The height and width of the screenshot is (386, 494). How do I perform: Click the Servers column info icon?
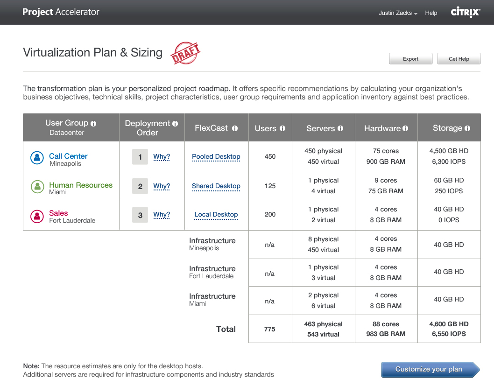tap(340, 128)
